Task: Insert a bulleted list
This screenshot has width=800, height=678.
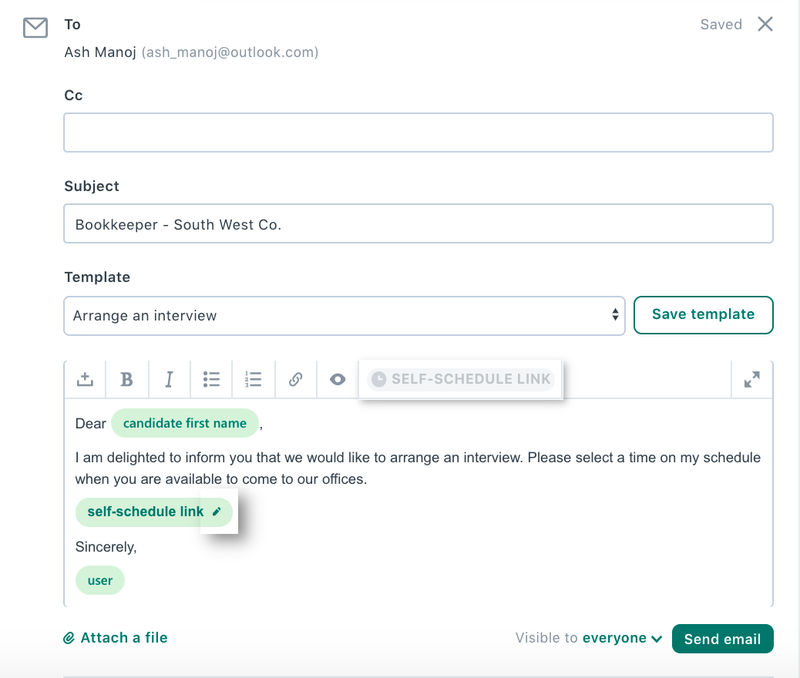Action: (x=211, y=379)
